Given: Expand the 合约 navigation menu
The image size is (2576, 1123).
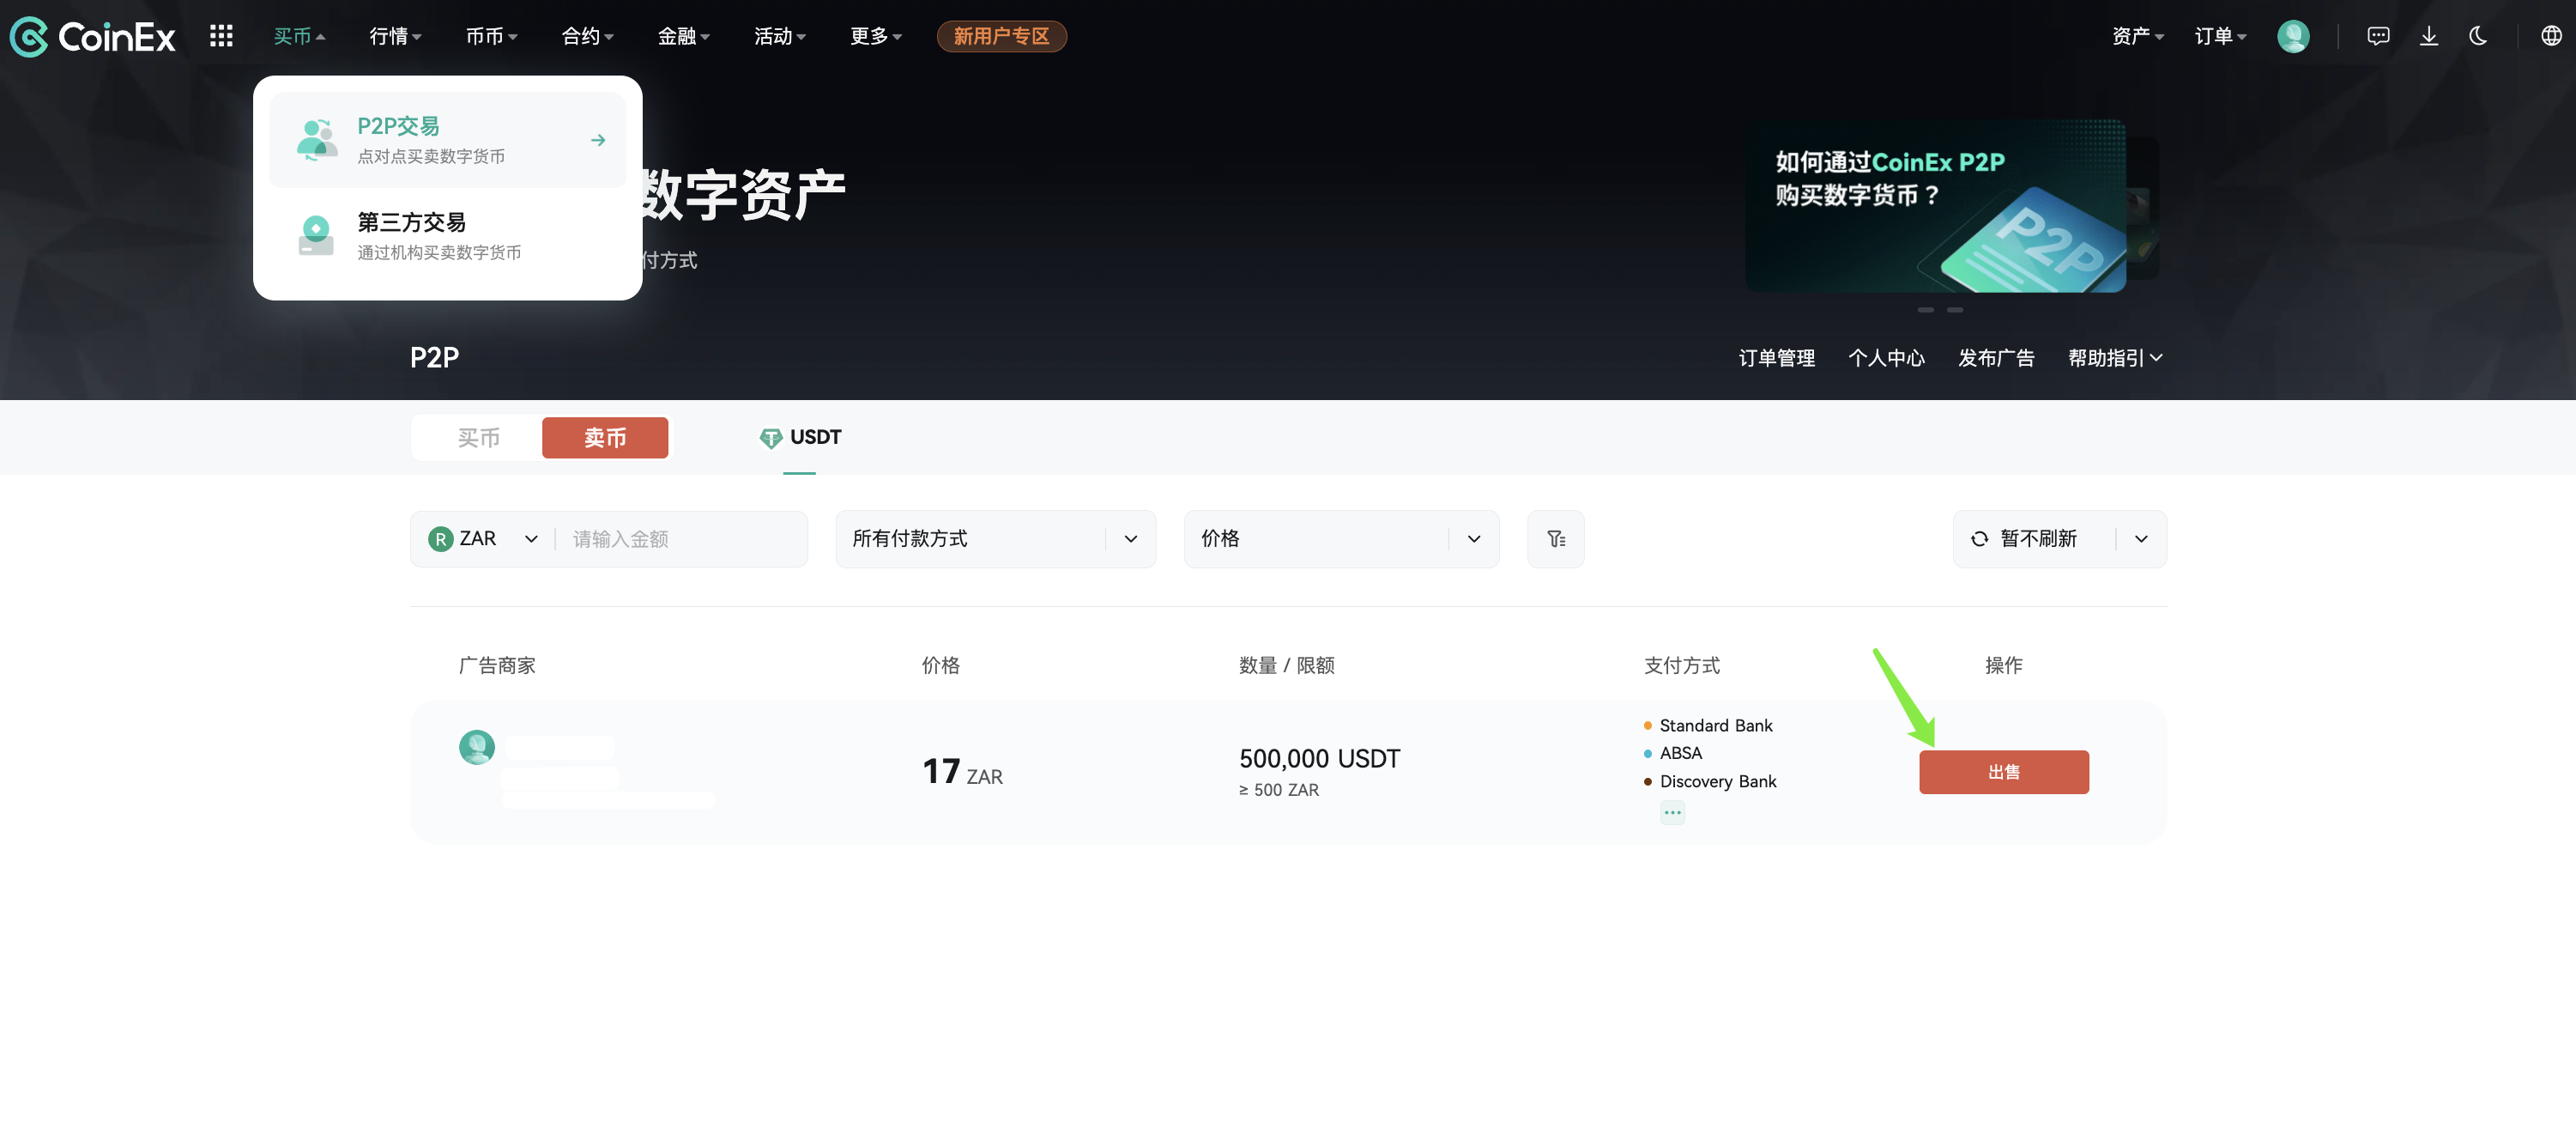Looking at the screenshot, I should (587, 36).
